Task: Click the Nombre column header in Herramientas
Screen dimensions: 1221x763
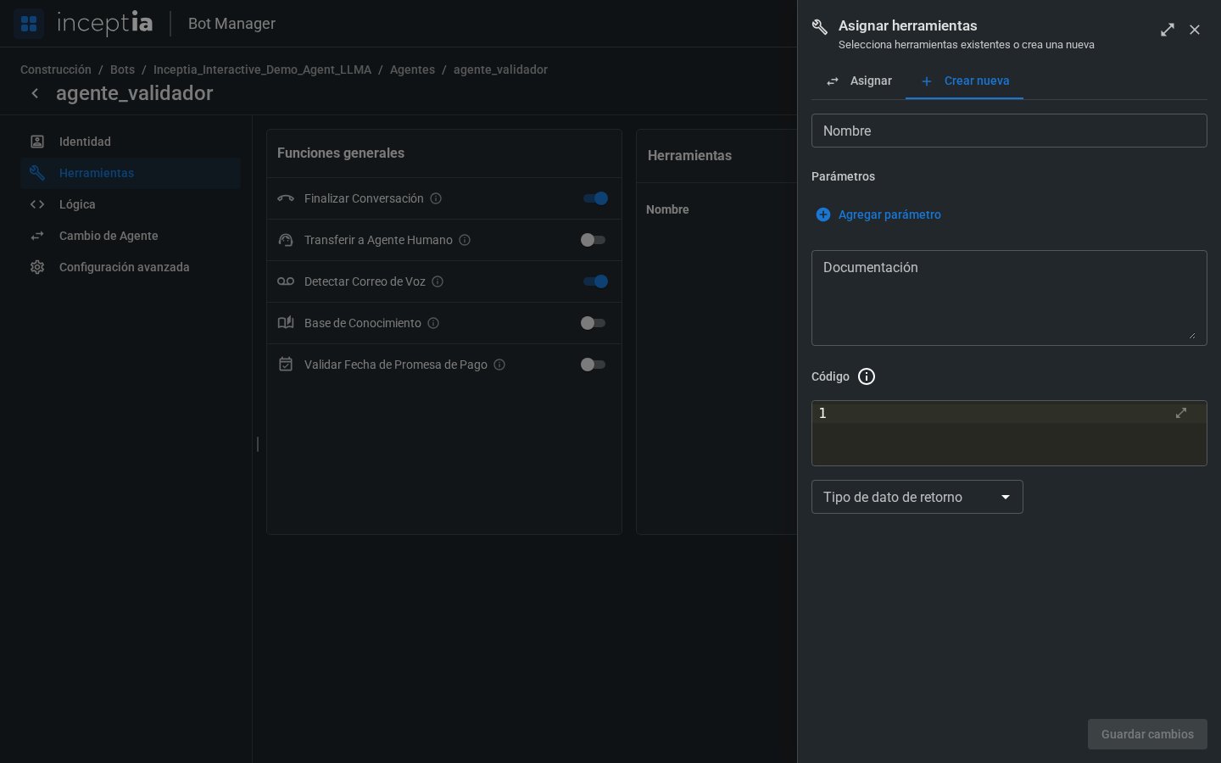Action: click(667, 209)
